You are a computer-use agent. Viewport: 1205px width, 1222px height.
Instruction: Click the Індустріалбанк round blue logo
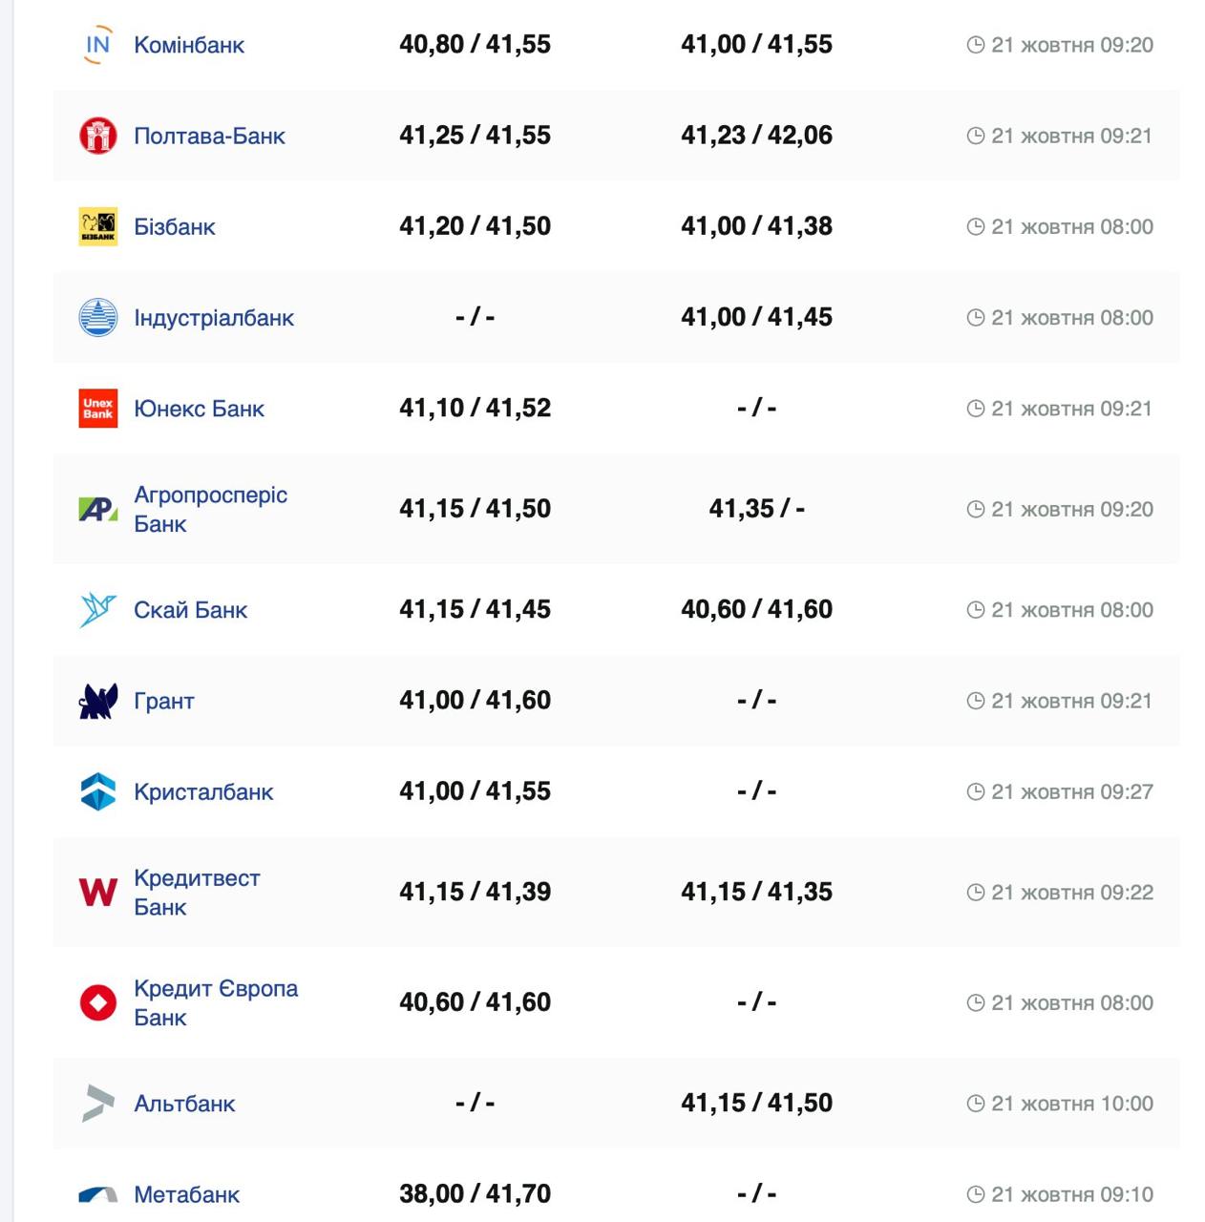(97, 318)
